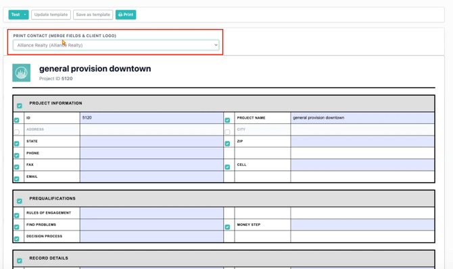Click Update template button
Screen dimensions: 453x269
tap(51, 15)
